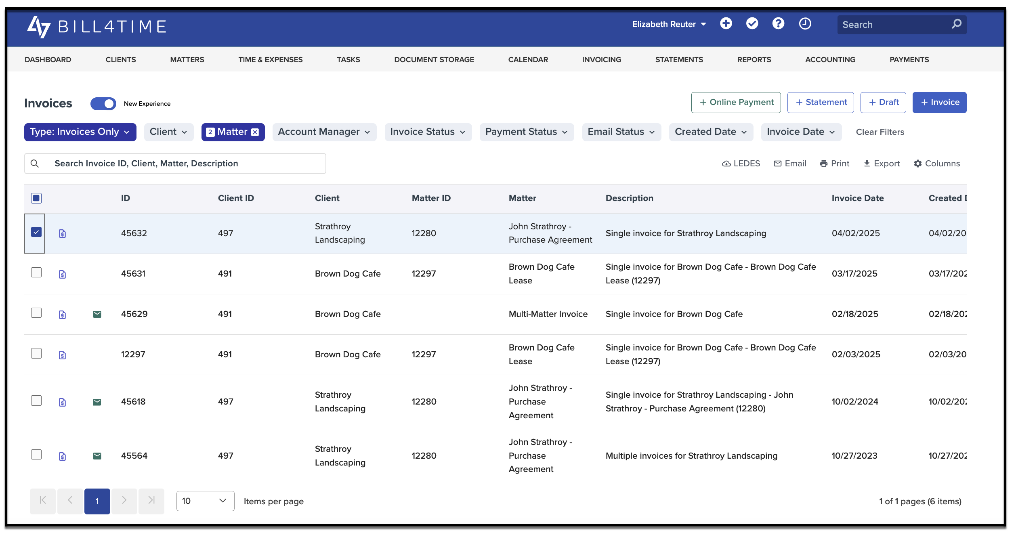Image resolution: width=1016 pixels, height=537 pixels.
Task: Expand the Payment Status filter
Action: click(x=527, y=132)
